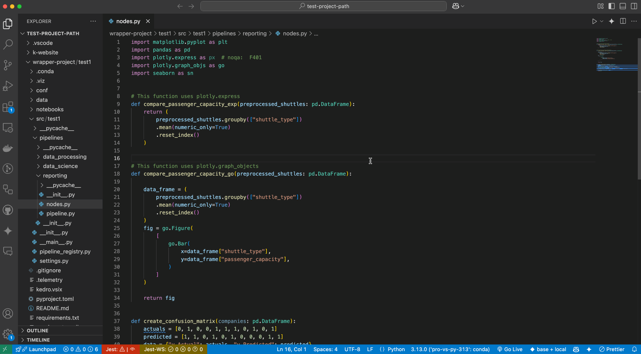Open the Source Control view

tap(8, 65)
